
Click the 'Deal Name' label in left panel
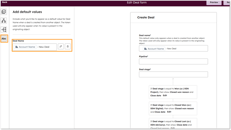click(x=18, y=41)
